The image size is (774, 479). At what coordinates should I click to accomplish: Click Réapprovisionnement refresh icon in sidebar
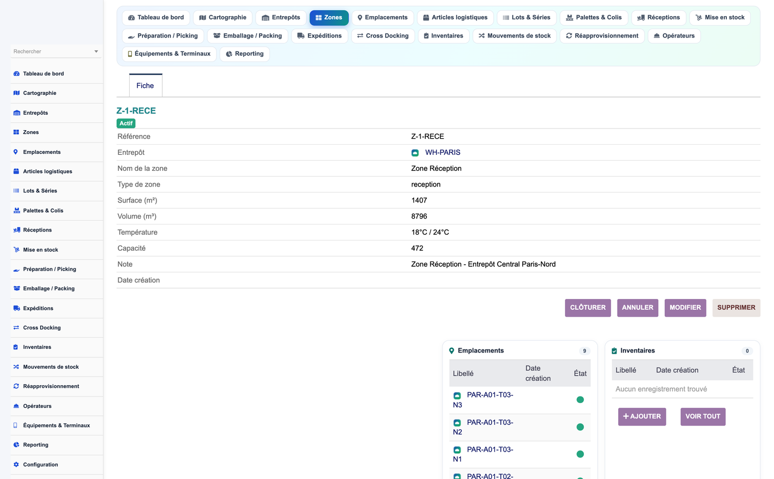point(17,386)
